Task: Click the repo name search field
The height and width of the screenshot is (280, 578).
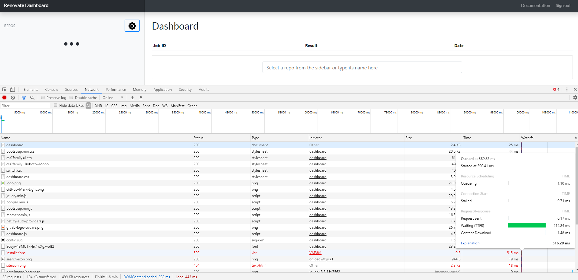Action: coord(362,67)
